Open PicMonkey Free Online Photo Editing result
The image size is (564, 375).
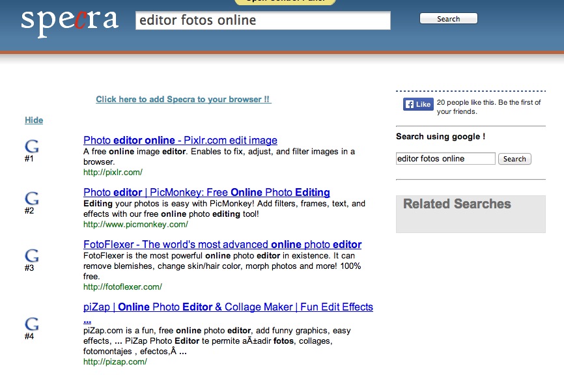coord(206,192)
